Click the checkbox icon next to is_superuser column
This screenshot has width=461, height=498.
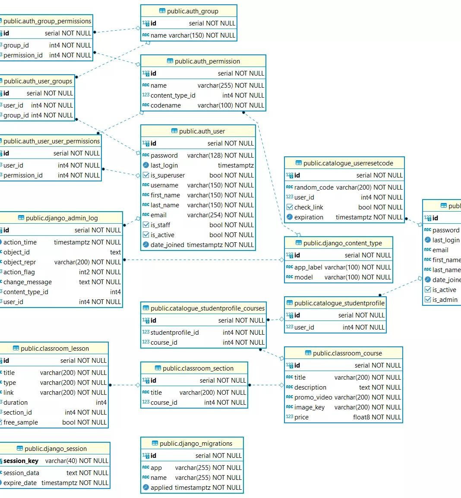click(146, 175)
